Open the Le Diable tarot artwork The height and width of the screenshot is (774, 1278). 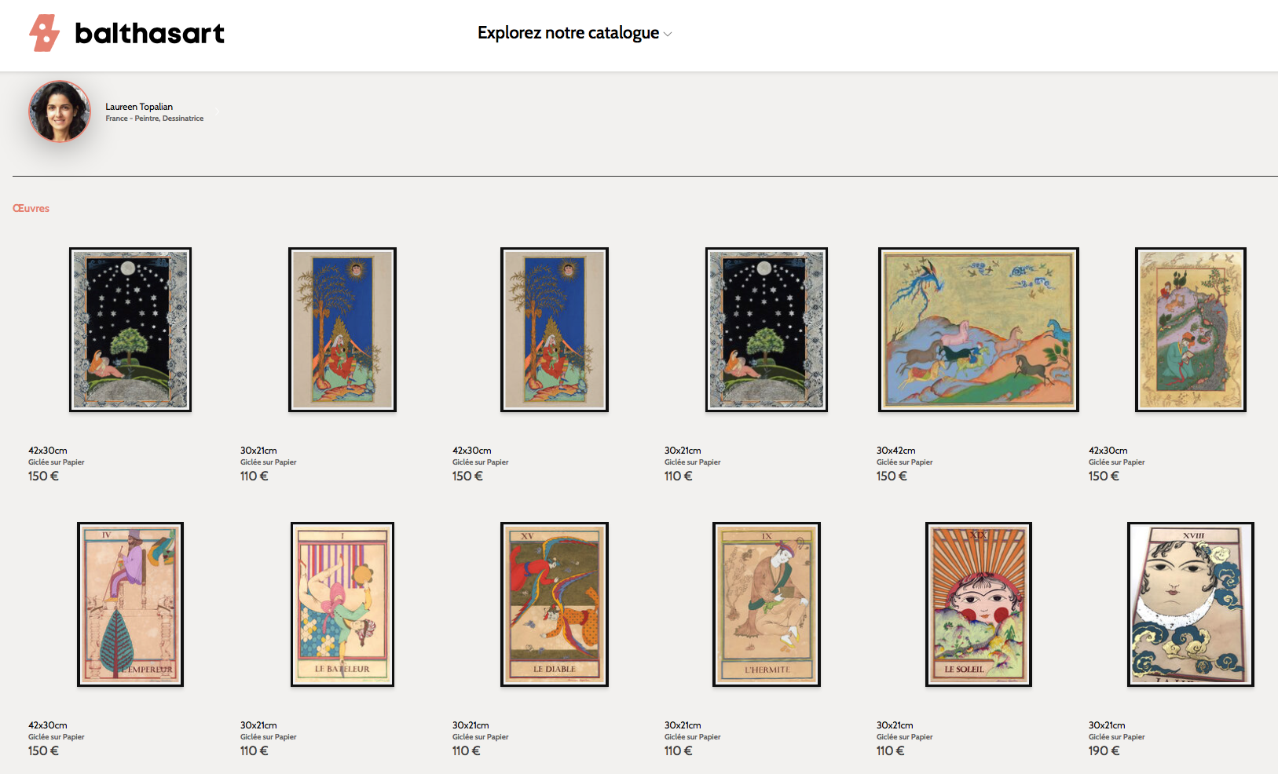click(555, 604)
